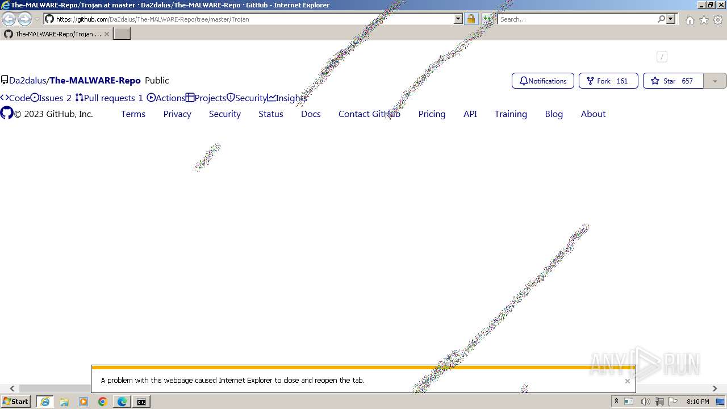Open the Tools gear icon
The height and width of the screenshot is (409, 727).
click(x=718, y=20)
